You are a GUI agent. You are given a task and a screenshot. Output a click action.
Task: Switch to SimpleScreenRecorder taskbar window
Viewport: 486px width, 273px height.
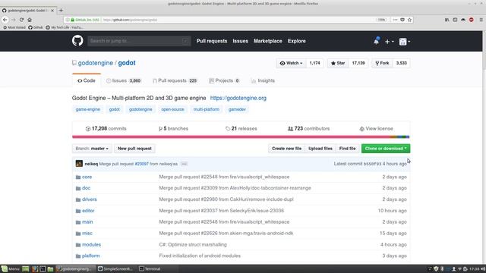tap(115, 268)
